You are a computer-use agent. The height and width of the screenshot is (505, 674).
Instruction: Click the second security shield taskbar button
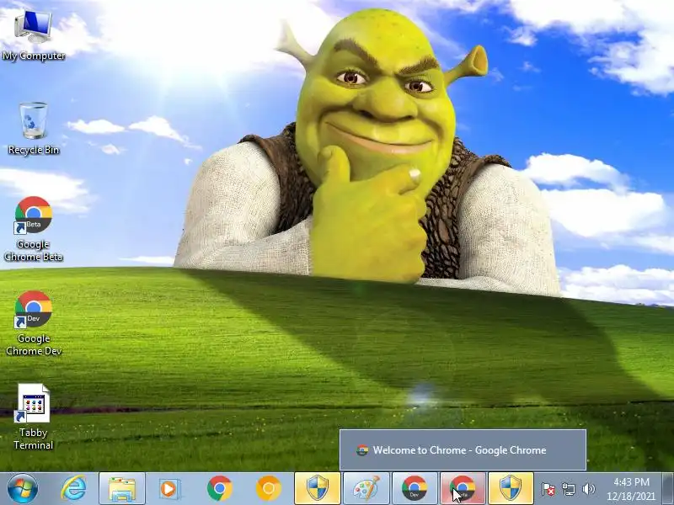click(511, 489)
